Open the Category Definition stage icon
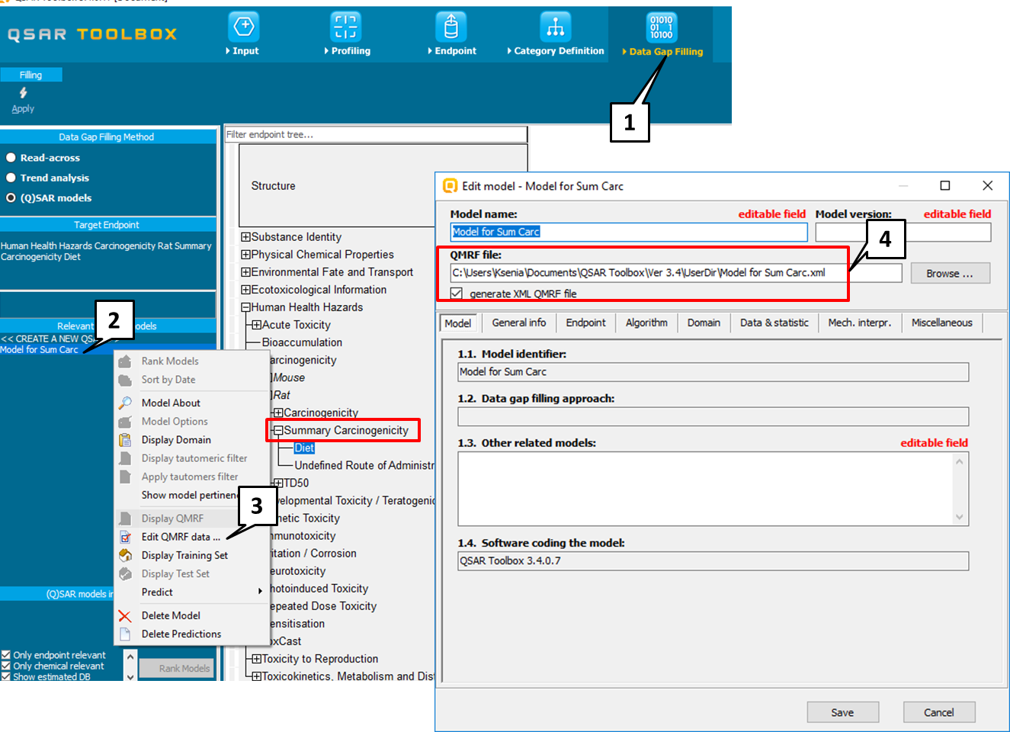Image resolution: width=1010 pixels, height=732 pixels. pyautogui.click(x=556, y=27)
